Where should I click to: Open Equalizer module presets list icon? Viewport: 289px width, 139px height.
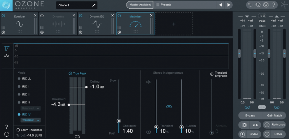(3, 27)
